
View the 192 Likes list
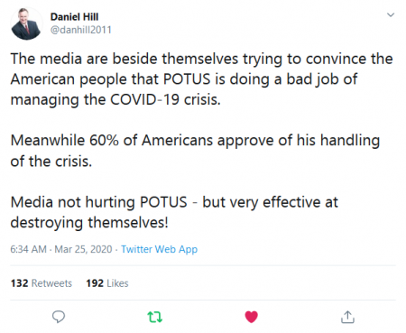pos(107,283)
